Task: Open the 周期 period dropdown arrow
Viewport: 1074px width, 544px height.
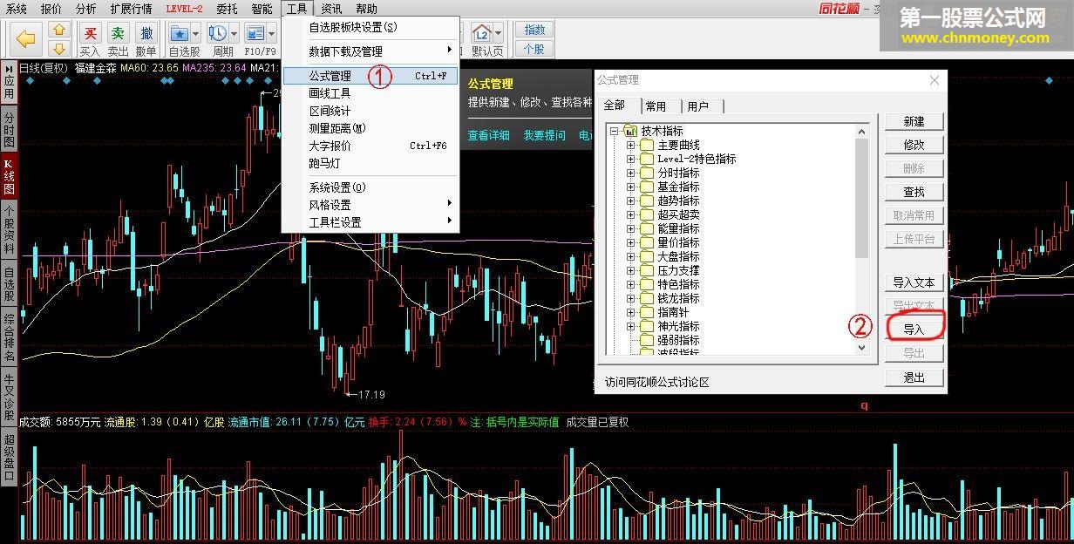Action: coord(235,33)
